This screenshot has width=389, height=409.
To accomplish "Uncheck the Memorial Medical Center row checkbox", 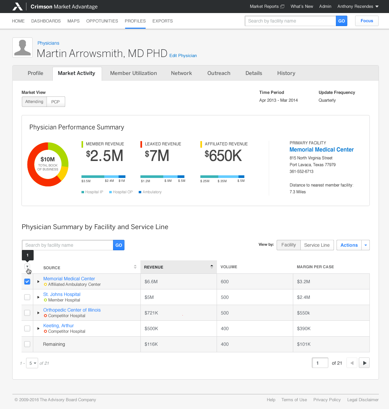I will pos(27,282).
